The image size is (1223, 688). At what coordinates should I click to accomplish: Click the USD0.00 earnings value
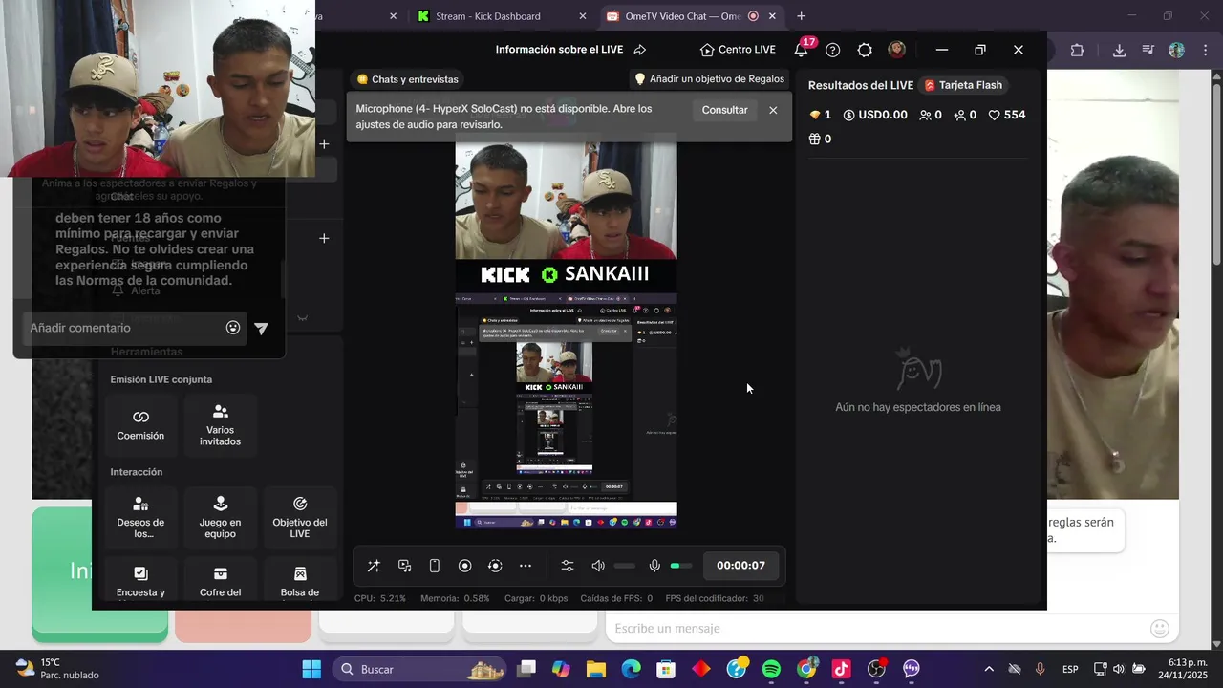point(875,115)
